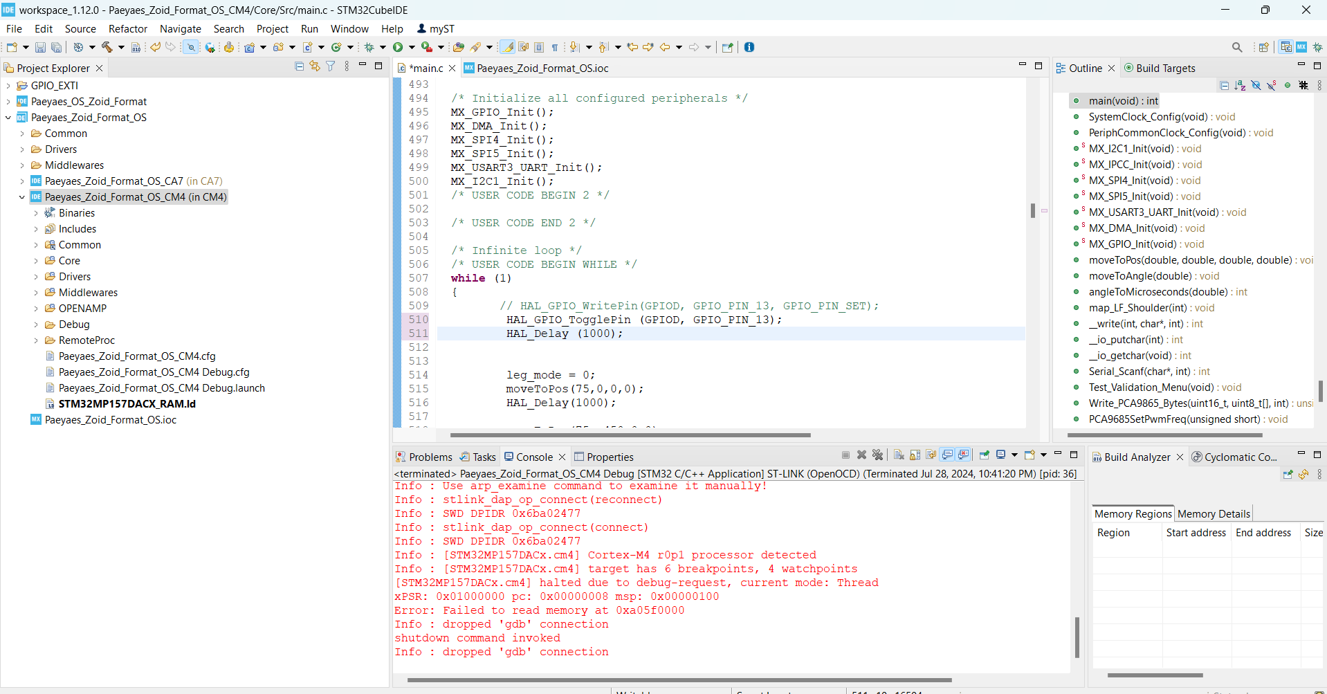
Task: Start a debug session with the bug icon
Action: pyautogui.click(x=370, y=46)
